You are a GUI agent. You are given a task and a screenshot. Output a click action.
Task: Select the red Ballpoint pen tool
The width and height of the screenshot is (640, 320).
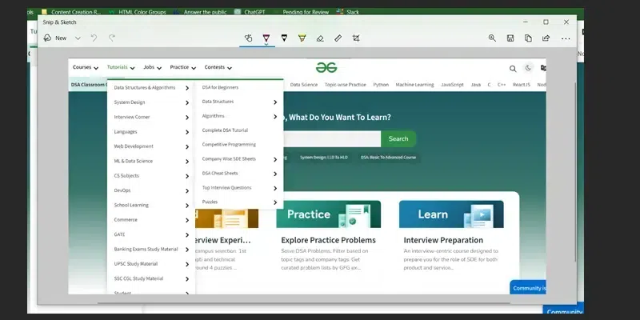pos(266,38)
